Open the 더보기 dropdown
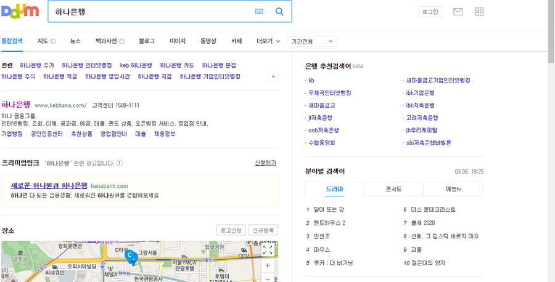Viewport: 555px width, 282px height. click(x=268, y=41)
